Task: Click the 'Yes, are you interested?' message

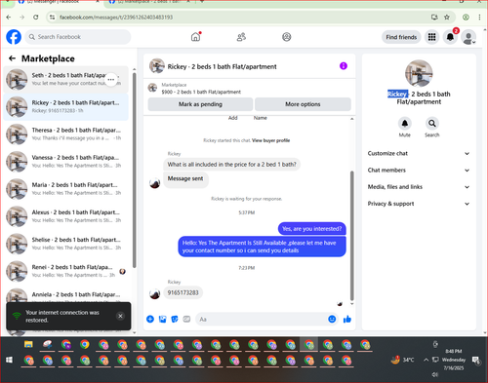Action: [312, 229]
